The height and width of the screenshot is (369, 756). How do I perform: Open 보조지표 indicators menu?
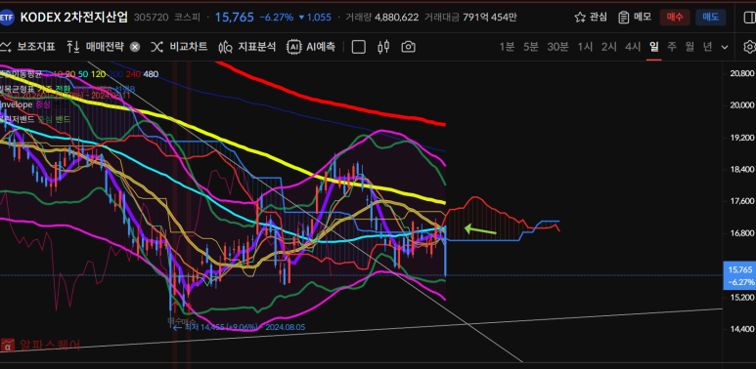pyautogui.click(x=36, y=47)
